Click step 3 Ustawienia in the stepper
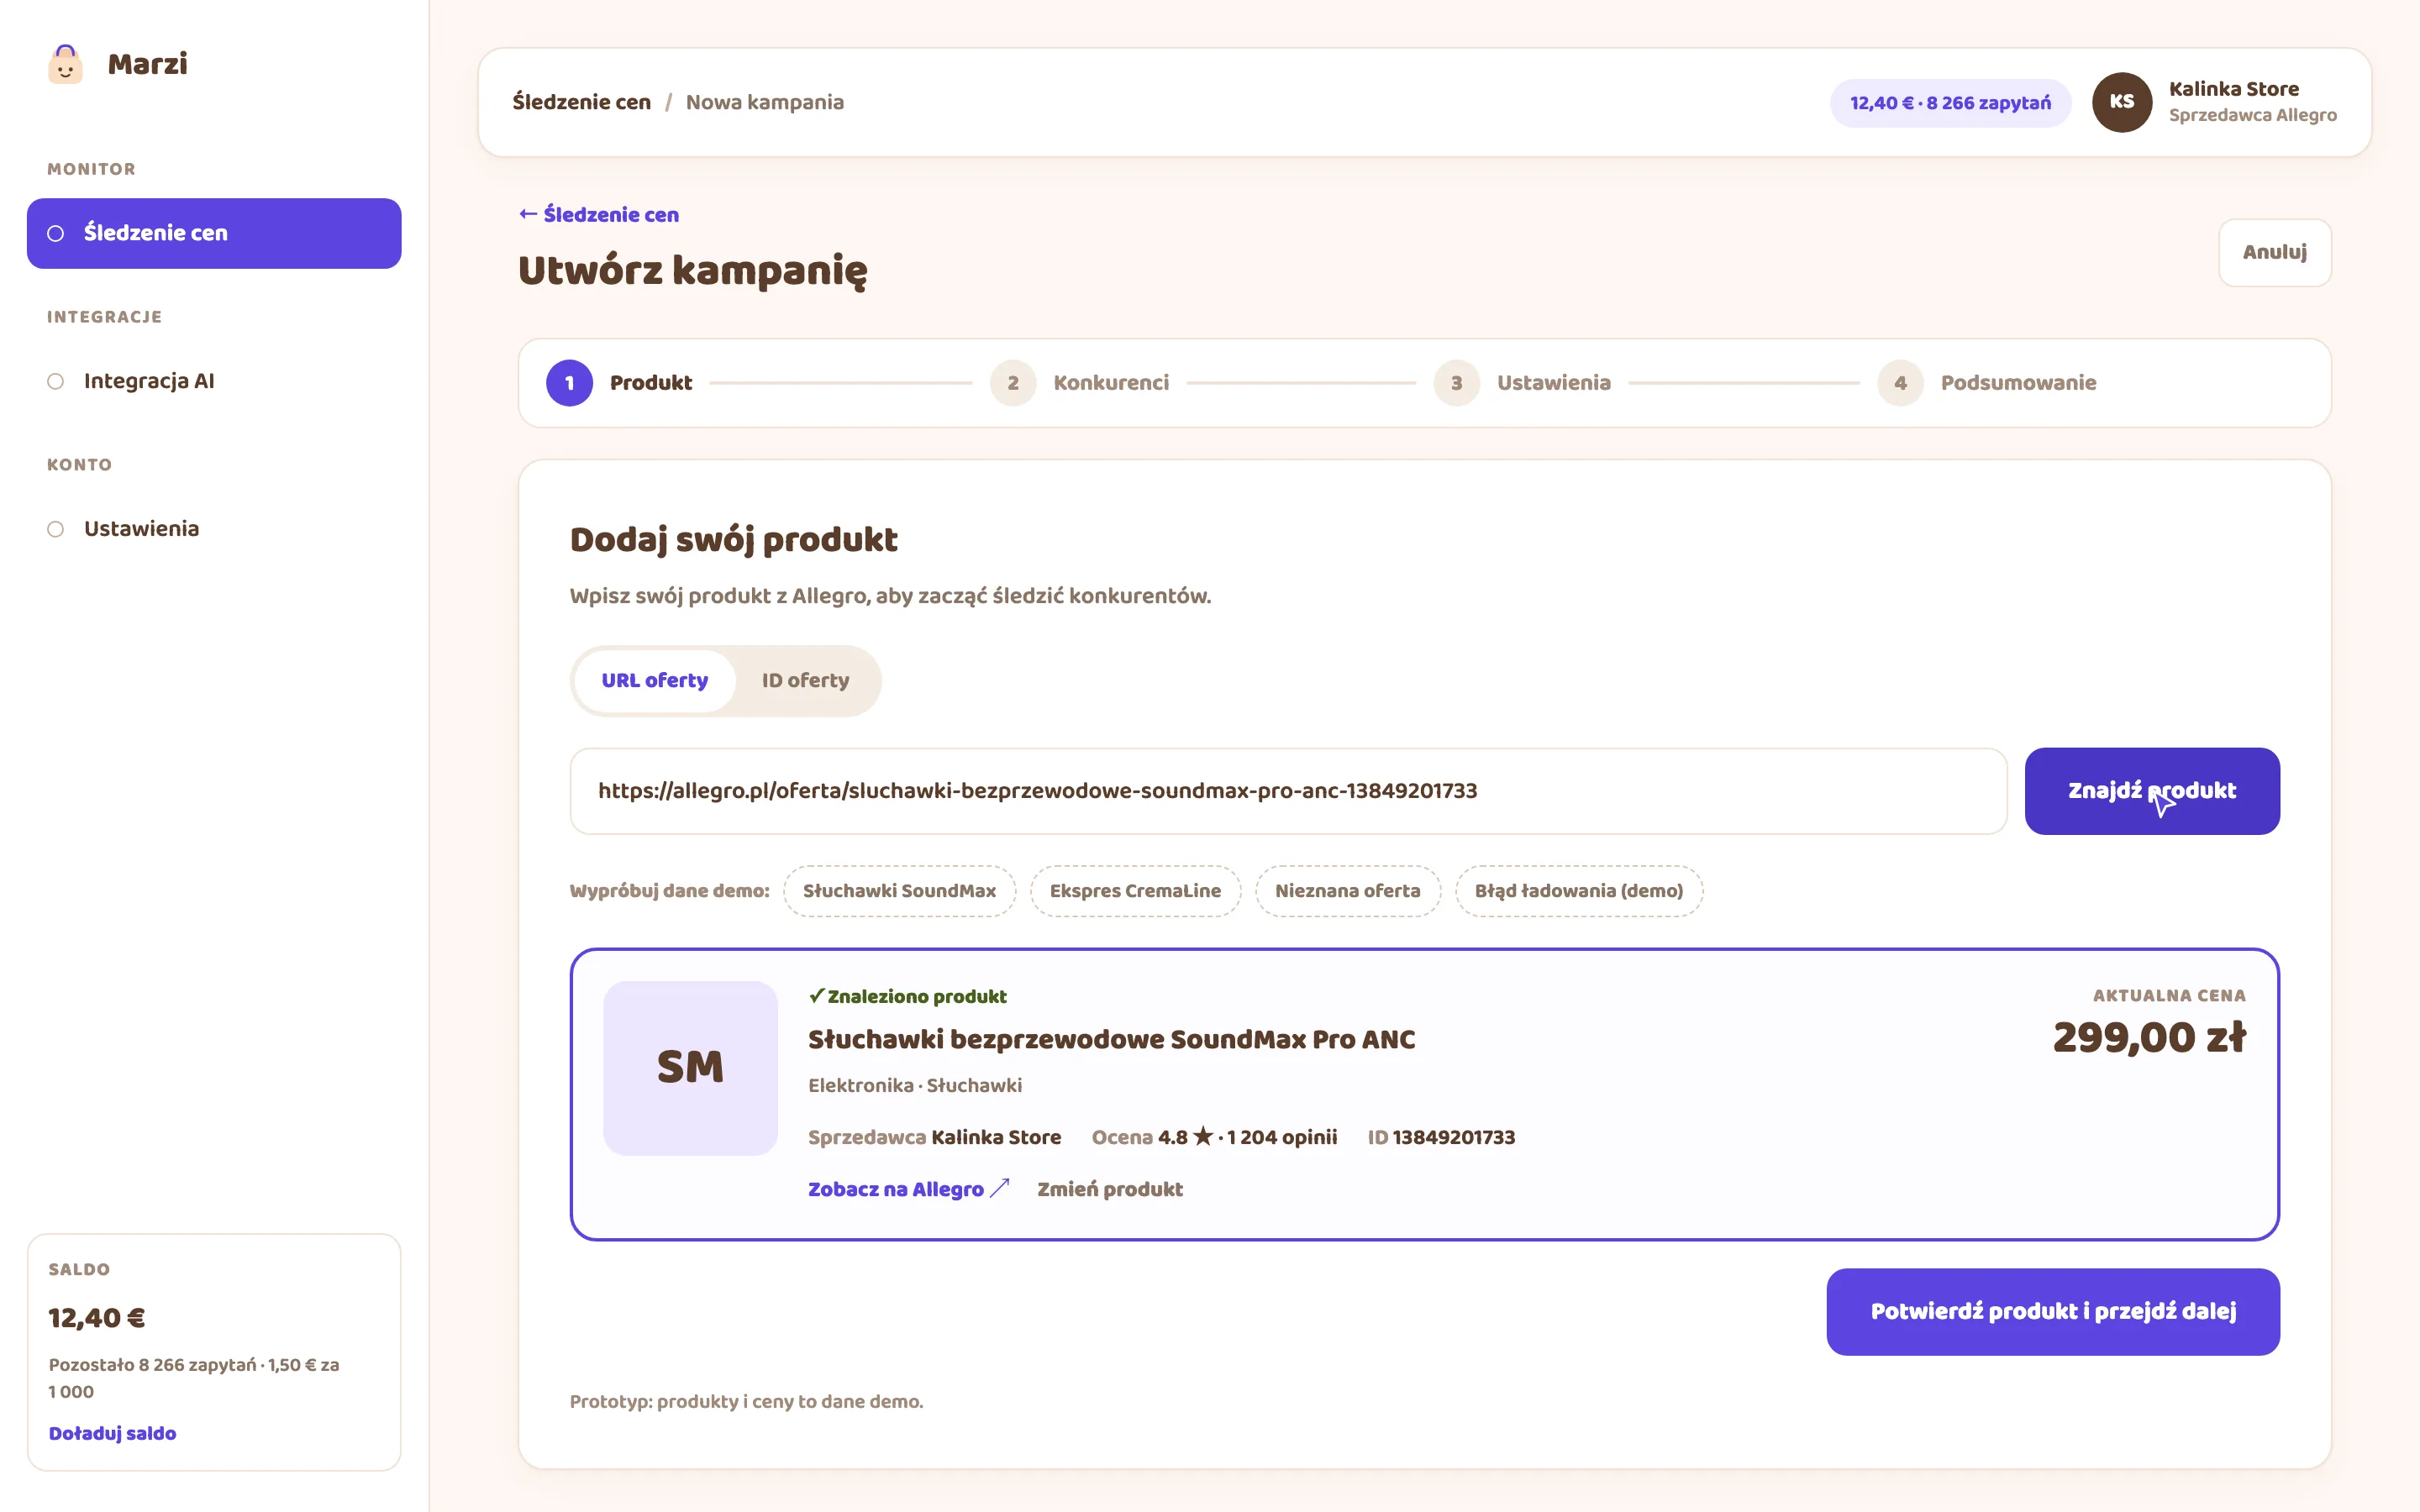The image size is (2420, 1512). (1522, 383)
